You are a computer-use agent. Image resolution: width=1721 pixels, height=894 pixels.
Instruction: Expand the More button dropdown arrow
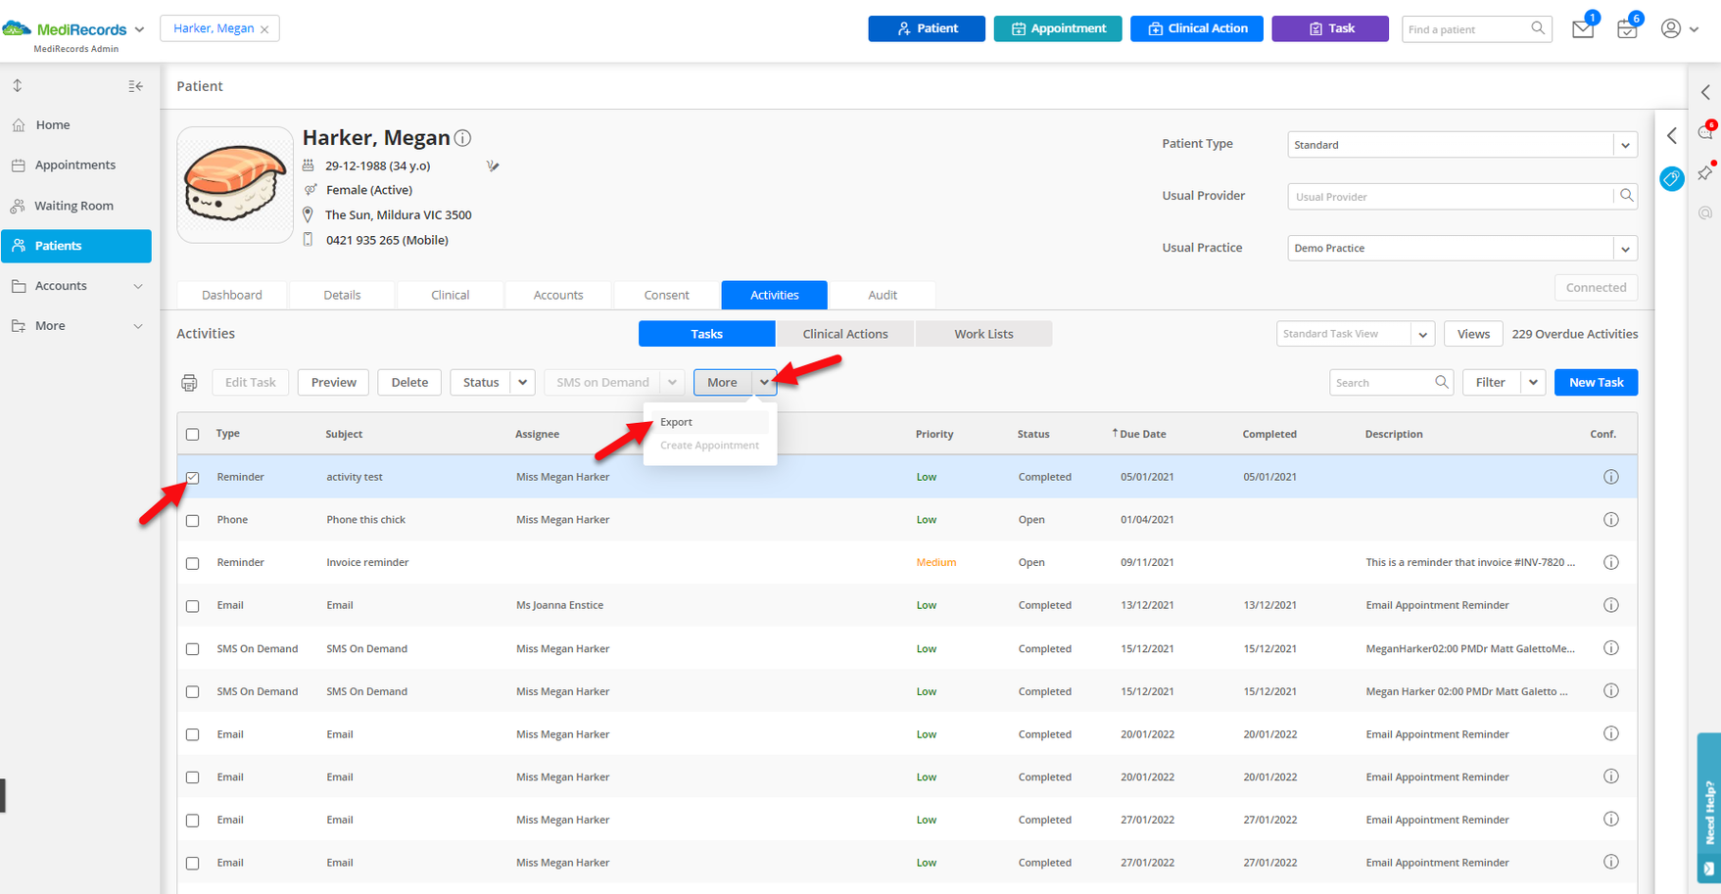point(764,383)
